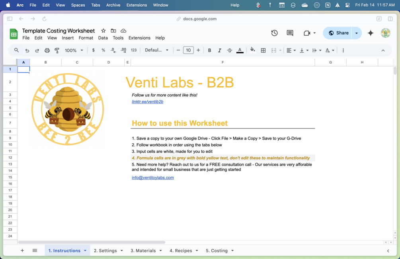Click the font size input field
400x259 pixels.
coord(188,50)
